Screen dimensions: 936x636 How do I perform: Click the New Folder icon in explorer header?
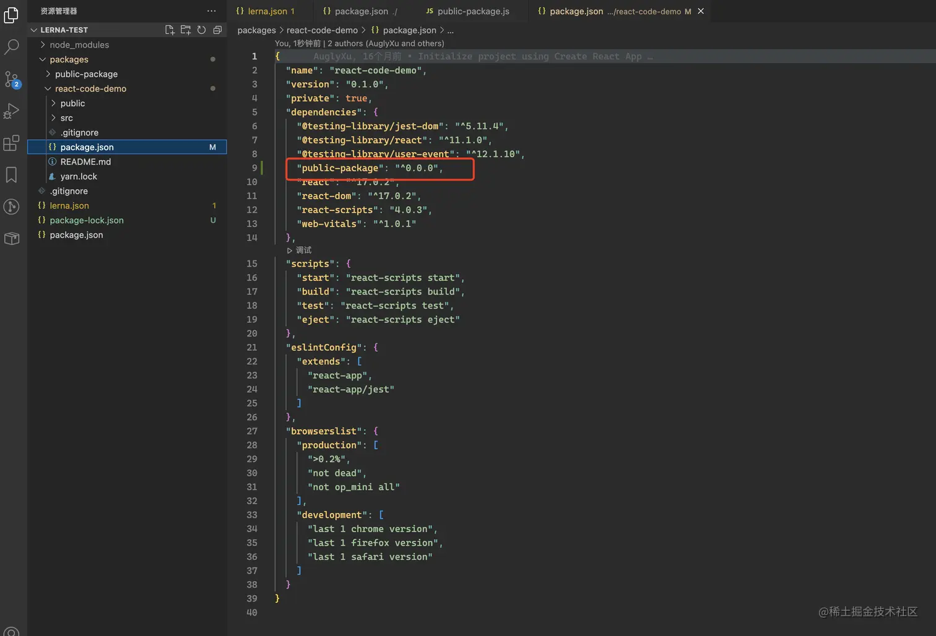186,30
